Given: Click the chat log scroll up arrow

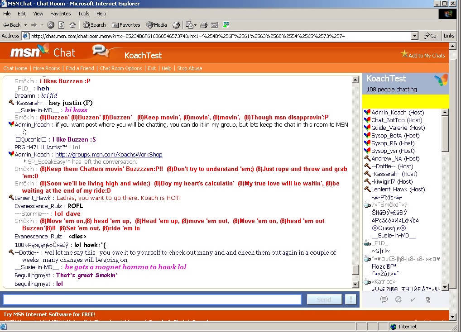Looking at the screenshot, I should pos(355,80).
